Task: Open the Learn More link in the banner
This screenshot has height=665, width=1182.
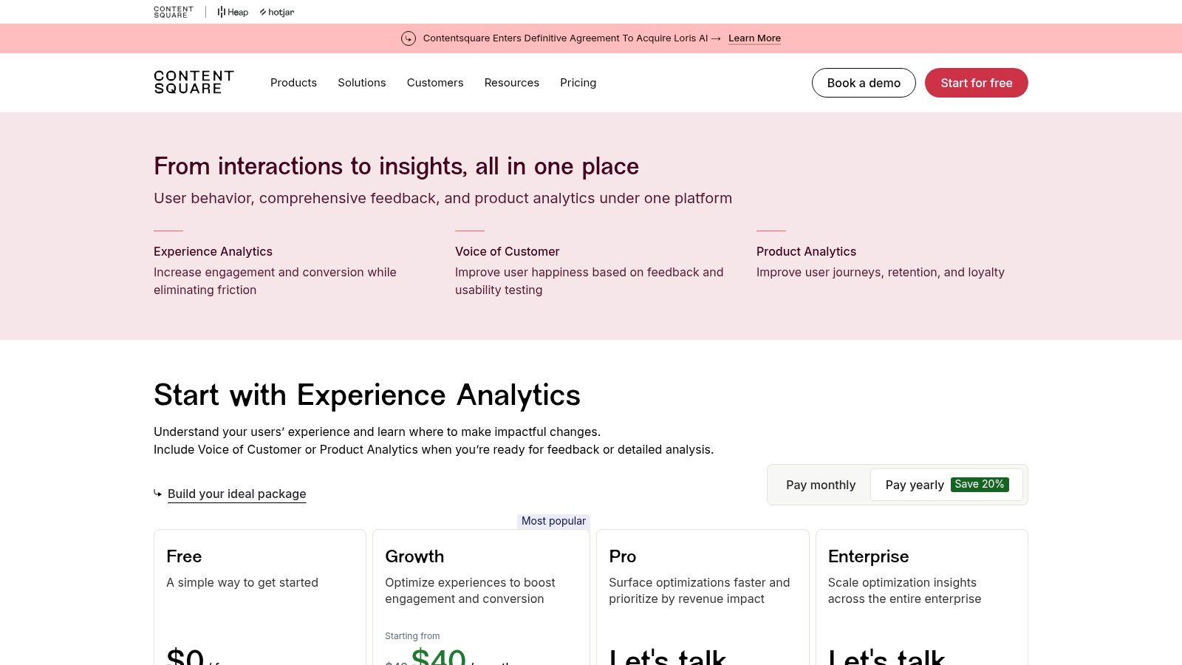Action: [x=754, y=38]
